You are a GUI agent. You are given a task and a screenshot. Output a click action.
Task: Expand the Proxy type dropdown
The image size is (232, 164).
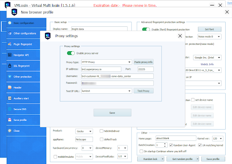(129, 62)
